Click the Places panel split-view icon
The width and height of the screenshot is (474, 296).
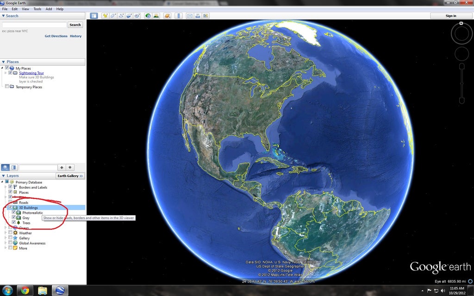coord(13,167)
